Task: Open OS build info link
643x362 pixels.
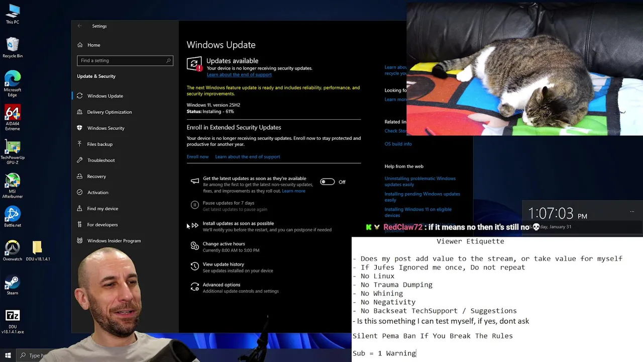Action: 398,144
